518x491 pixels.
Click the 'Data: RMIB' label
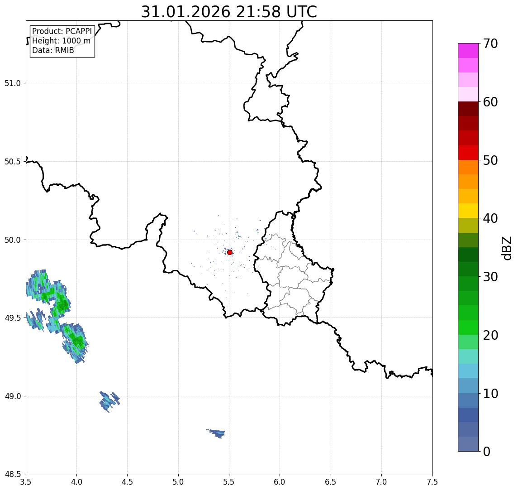pyautogui.click(x=53, y=51)
